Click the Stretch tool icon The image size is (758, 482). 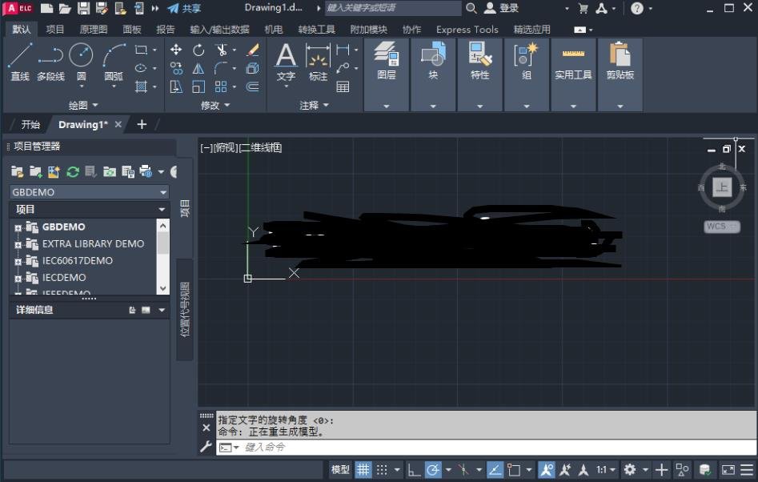click(176, 86)
